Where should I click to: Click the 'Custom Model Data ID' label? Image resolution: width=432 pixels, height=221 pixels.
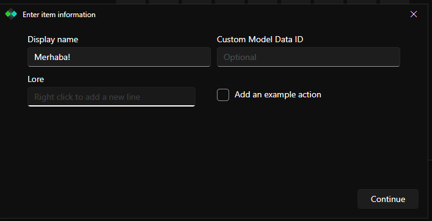pyautogui.click(x=260, y=39)
